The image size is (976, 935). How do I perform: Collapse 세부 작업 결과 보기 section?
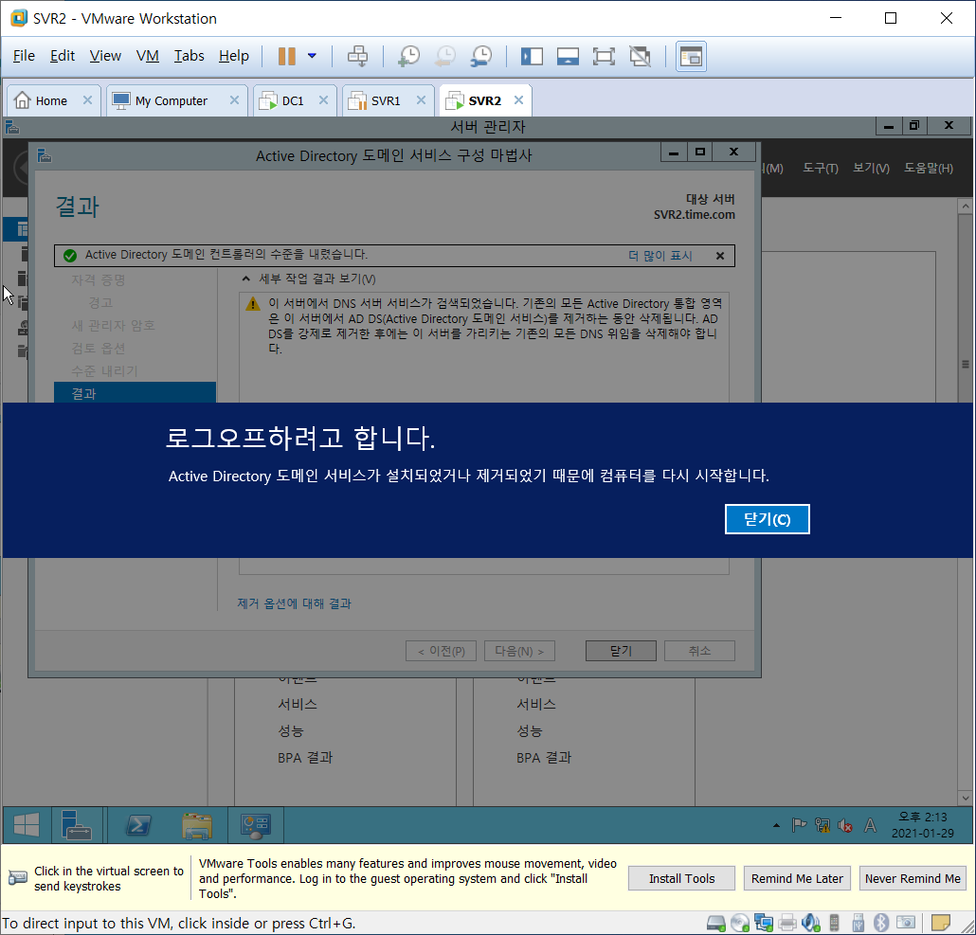(x=245, y=279)
